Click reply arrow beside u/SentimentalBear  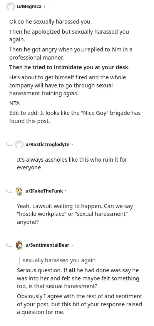(9, 245)
